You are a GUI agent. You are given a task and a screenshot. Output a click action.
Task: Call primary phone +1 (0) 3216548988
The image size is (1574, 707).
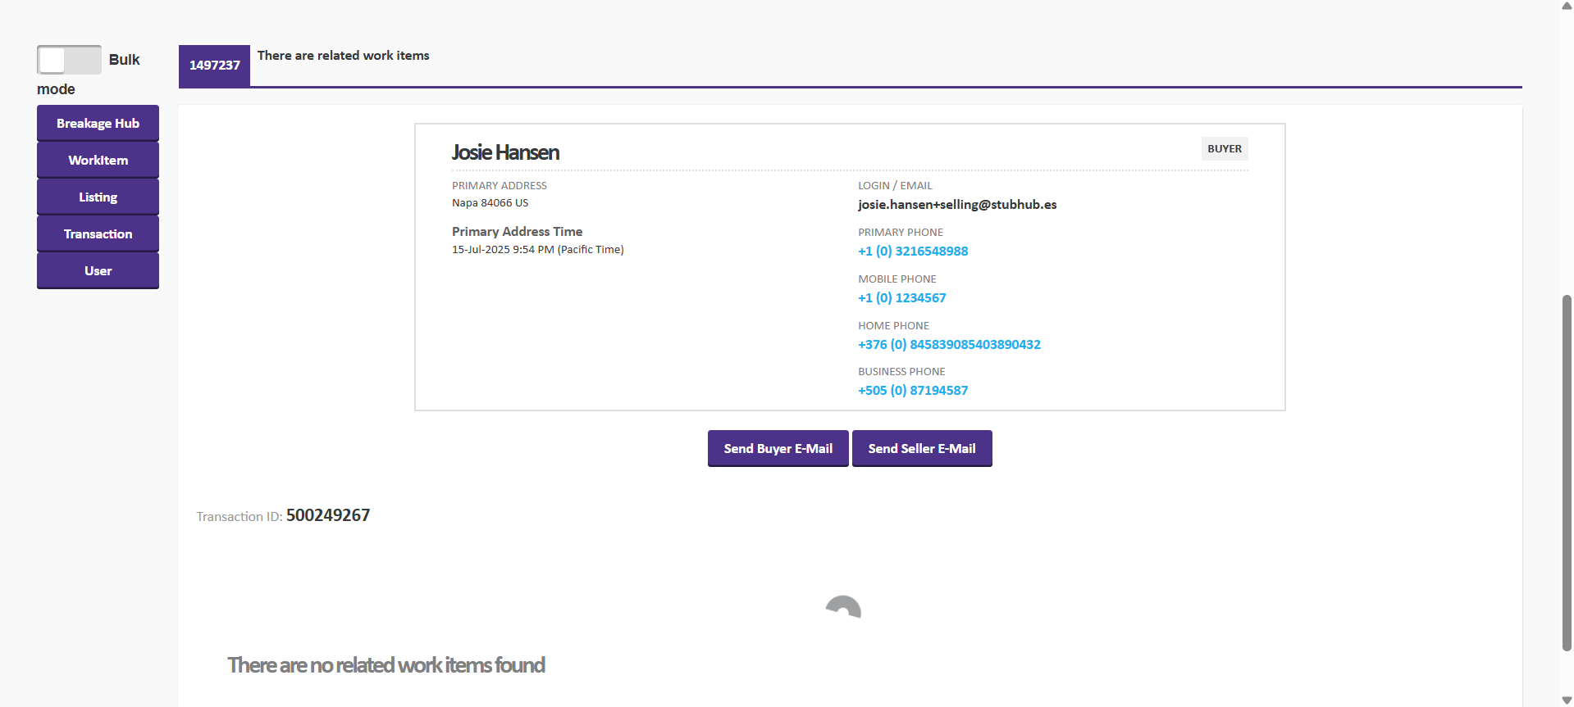tap(912, 252)
